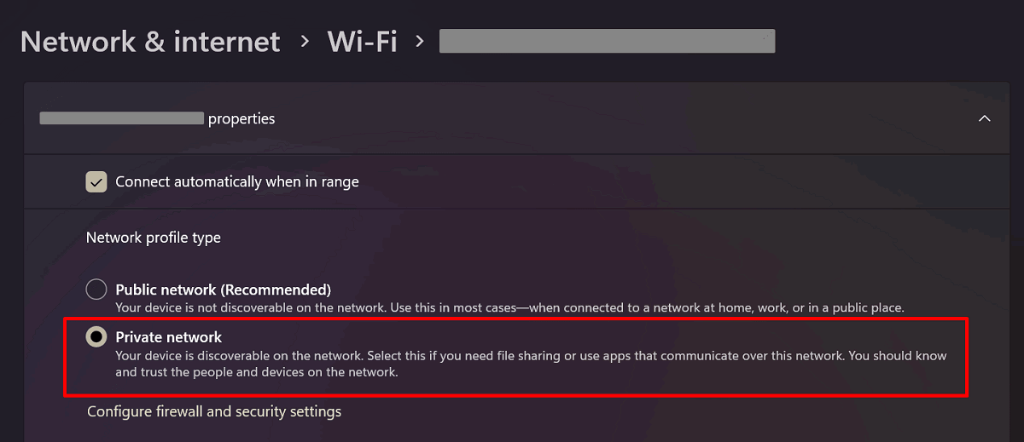Open the Wi-Fi breadcrumb page
Viewport: 1024px width, 442px height.
[x=363, y=42]
